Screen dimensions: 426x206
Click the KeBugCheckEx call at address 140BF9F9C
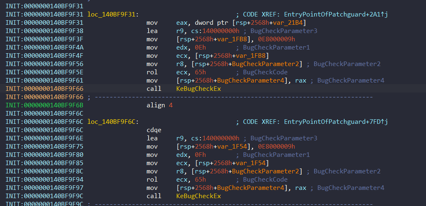point(199,196)
